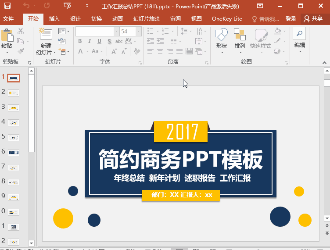The height and width of the screenshot is (250, 330).
Task: Click the character spacing AV icon
Action: [129, 41]
